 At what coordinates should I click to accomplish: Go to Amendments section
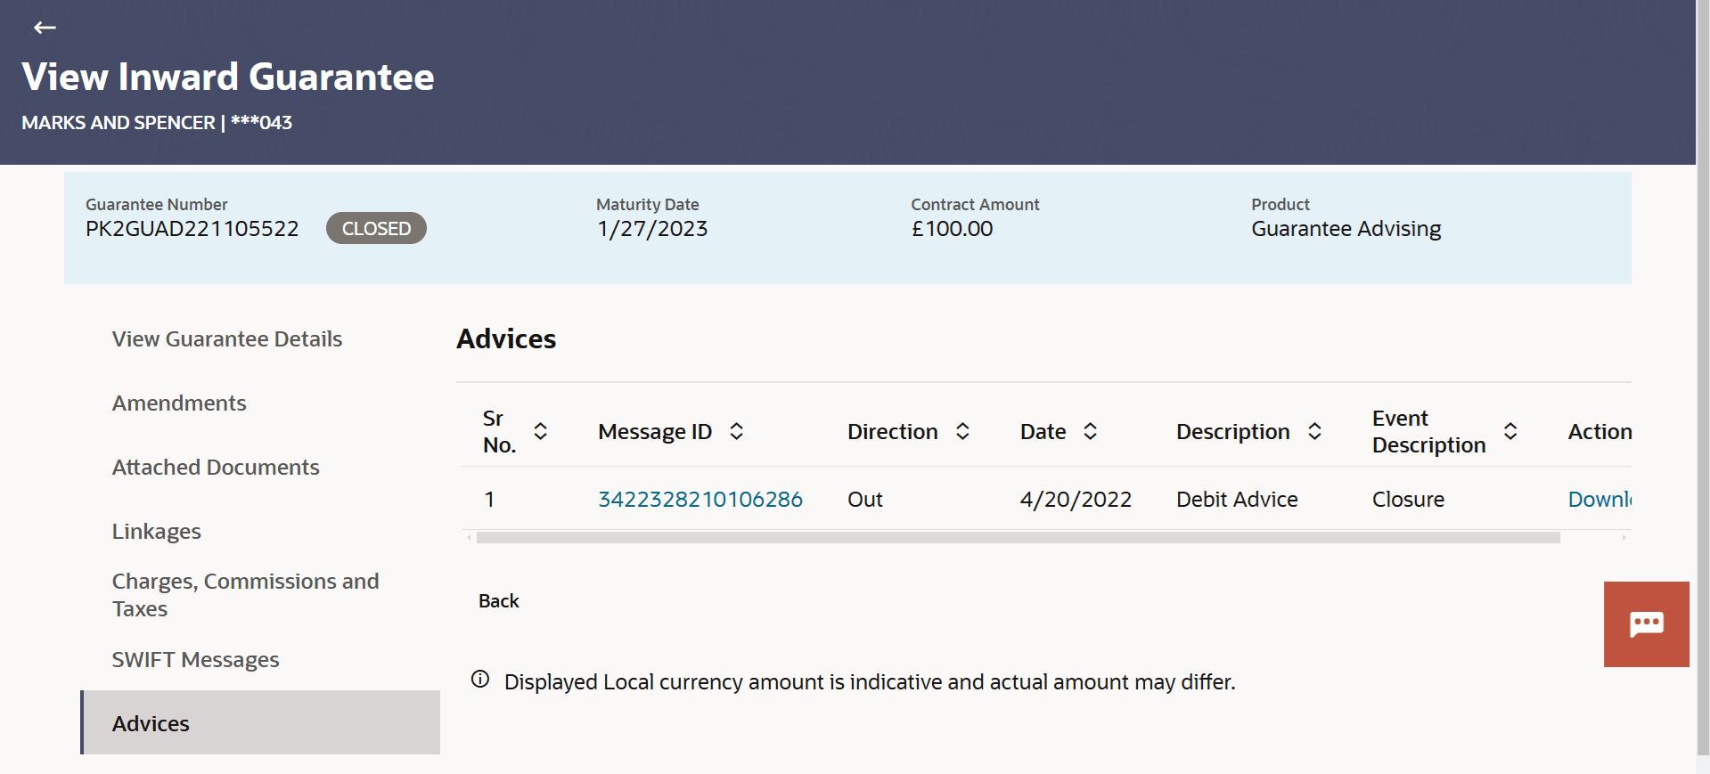pos(179,403)
